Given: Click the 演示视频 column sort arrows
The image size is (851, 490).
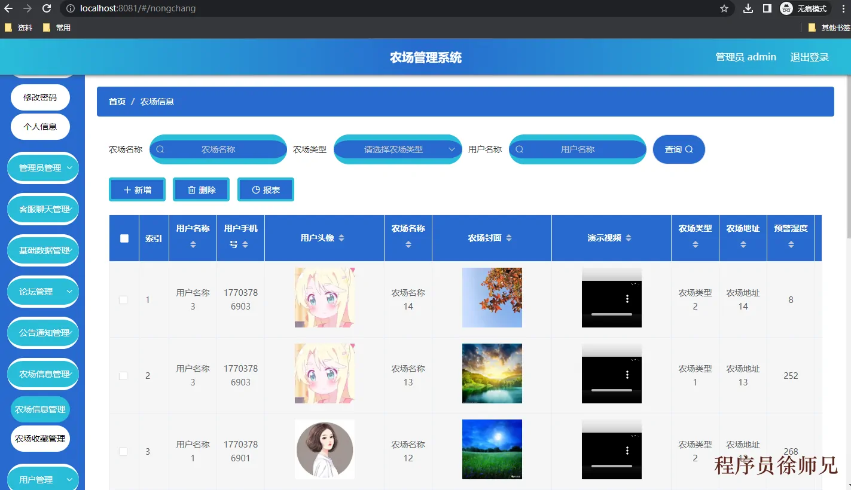Looking at the screenshot, I should pos(629,238).
